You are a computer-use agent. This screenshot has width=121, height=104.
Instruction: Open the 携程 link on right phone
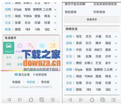point(79,63)
